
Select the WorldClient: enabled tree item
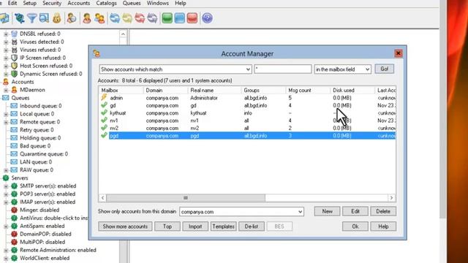(45, 258)
